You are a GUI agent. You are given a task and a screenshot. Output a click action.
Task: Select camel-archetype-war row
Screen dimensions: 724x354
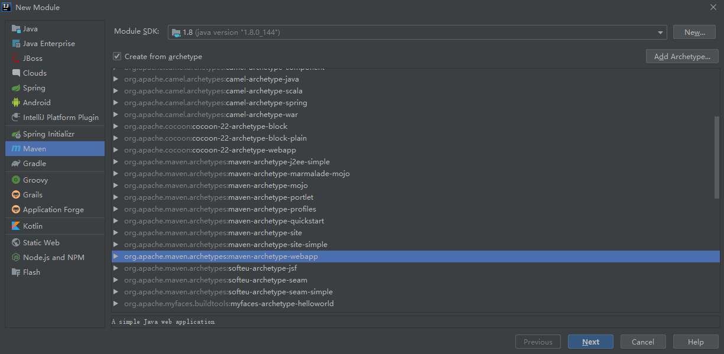coord(415,115)
